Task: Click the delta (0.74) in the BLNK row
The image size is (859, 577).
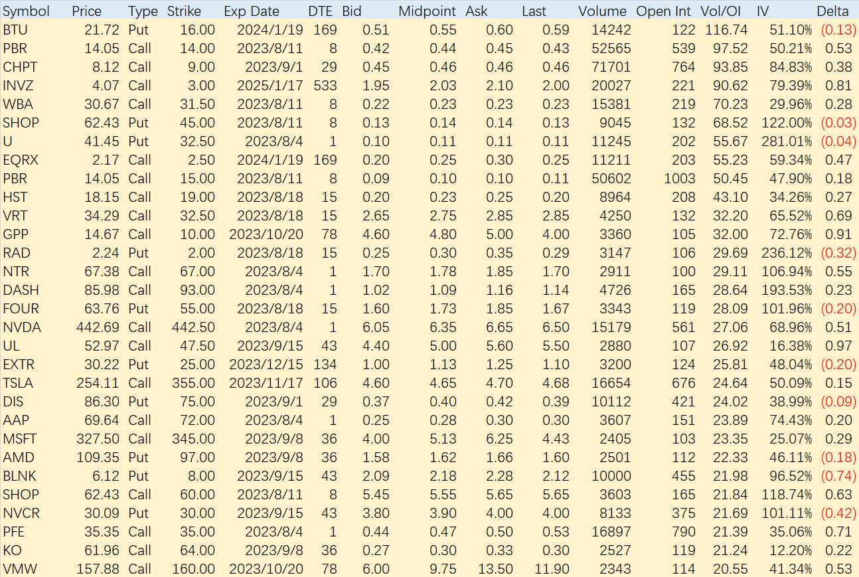Action: coord(837,476)
